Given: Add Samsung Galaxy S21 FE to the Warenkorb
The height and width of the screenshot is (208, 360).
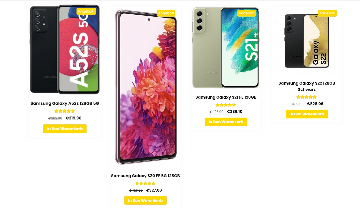Looking at the screenshot, I should (x=226, y=122).
